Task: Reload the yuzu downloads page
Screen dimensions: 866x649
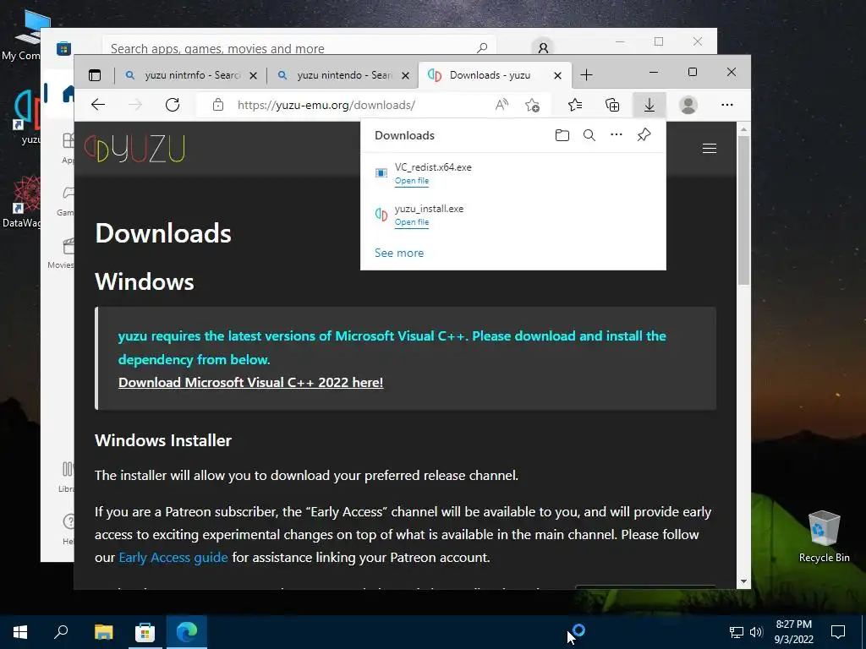Action: pyautogui.click(x=173, y=105)
